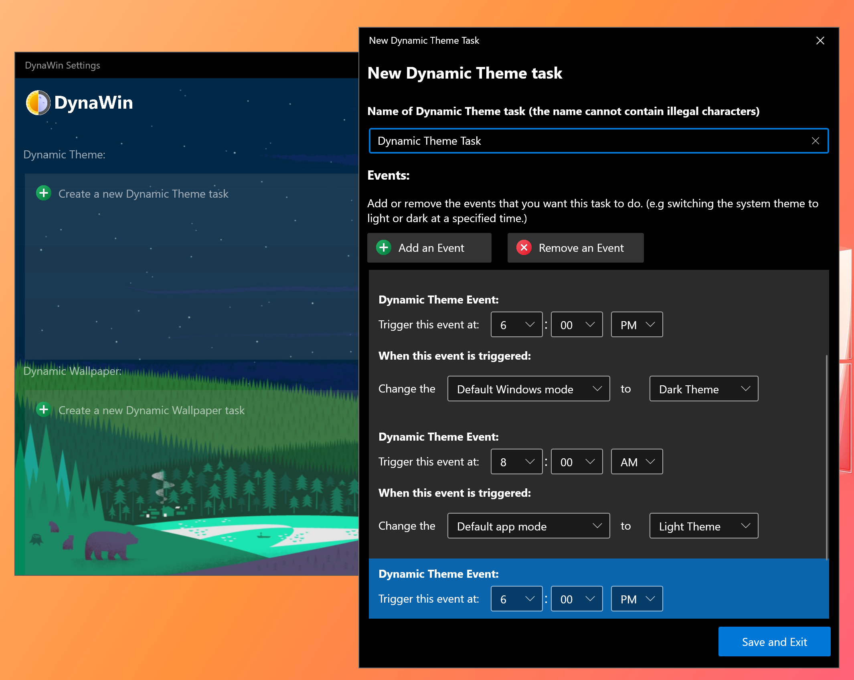
Task: Click green plus icon for Dynamic Theme task
Action: click(x=44, y=193)
